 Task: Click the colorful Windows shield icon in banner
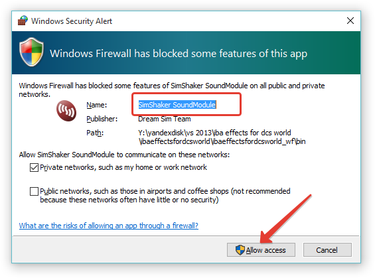pos(31,52)
